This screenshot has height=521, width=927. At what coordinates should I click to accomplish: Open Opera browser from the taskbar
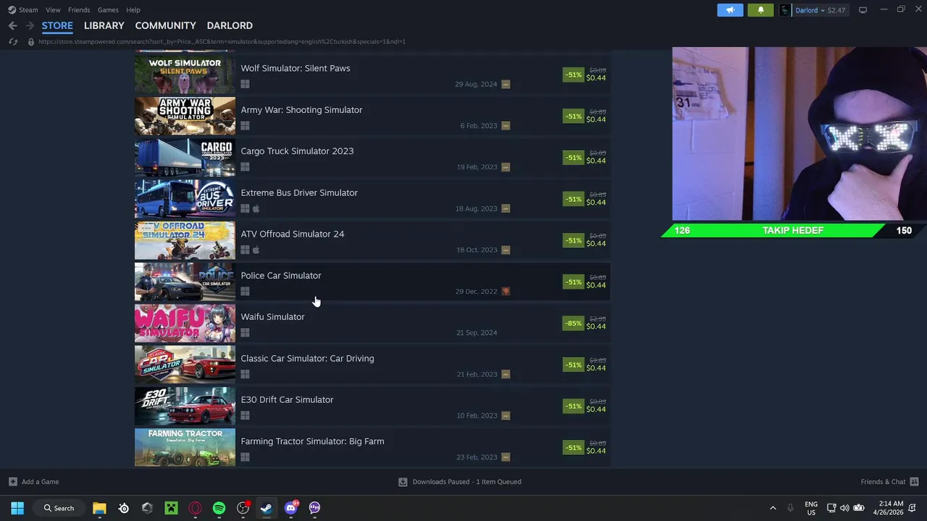pos(195,508)
